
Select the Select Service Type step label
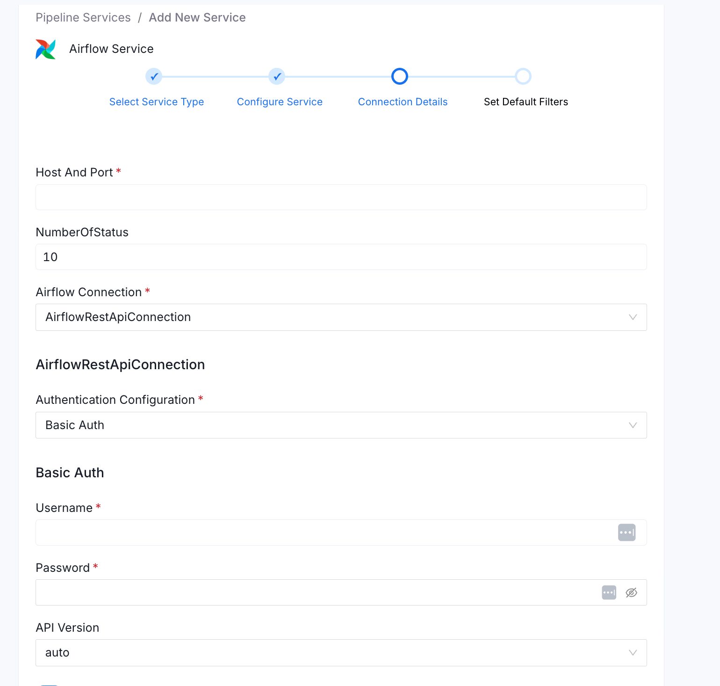click(x=157, y=102)
